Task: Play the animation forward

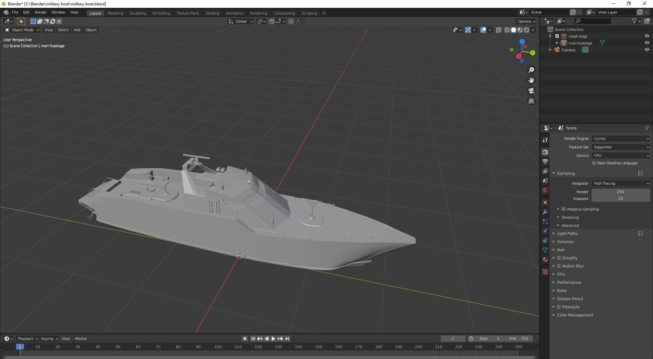Action: pyautogui.click(x=273, y=339)
